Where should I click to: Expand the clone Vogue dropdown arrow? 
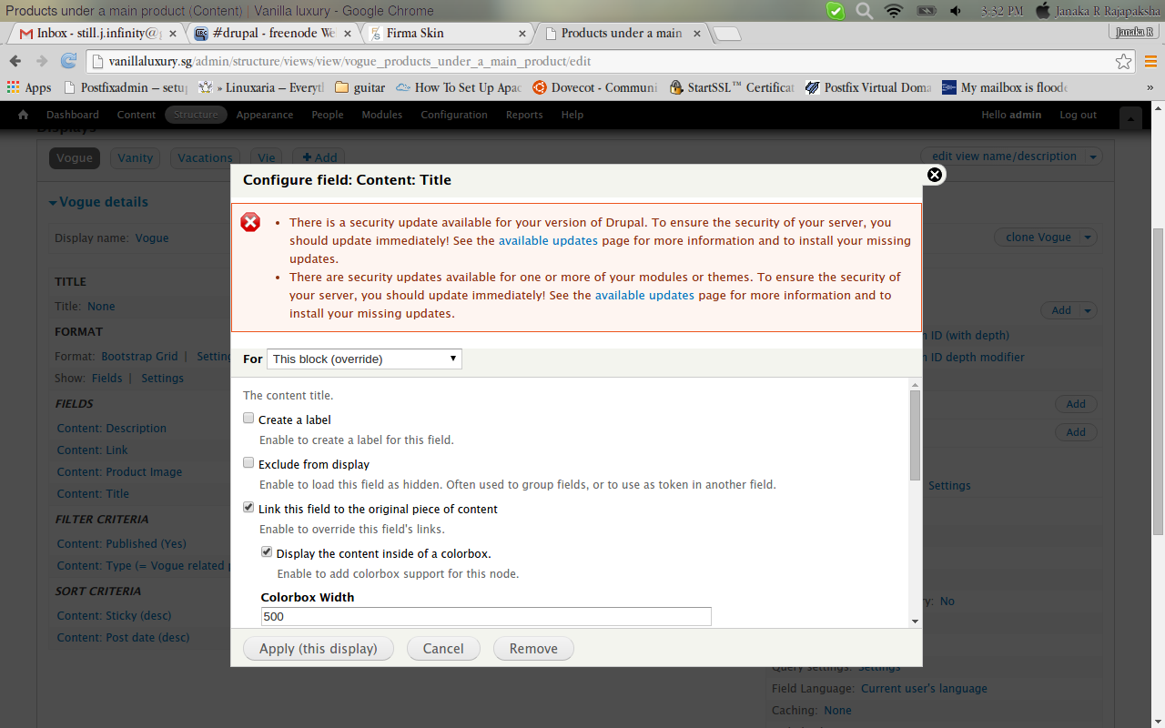(1088, 238)
